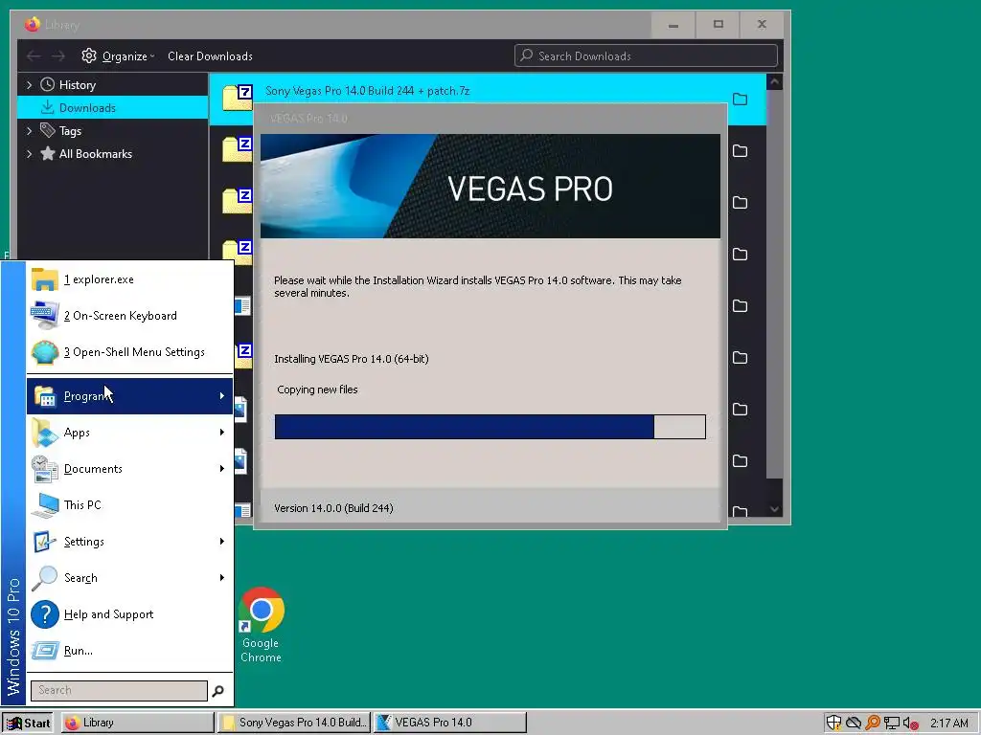Screen dimensions: 981x735
Task: Open the Documents submenu
Action: point(129,469)
